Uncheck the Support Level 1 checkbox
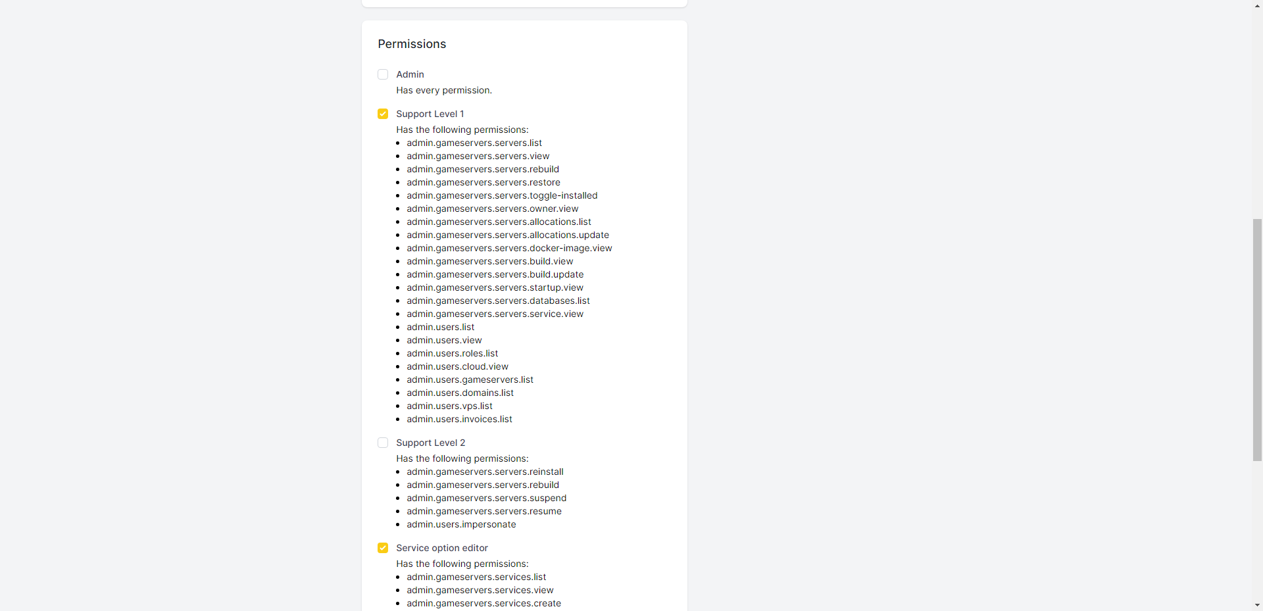The width and height of the screenshot is (1263, 611). pos(383,114)
